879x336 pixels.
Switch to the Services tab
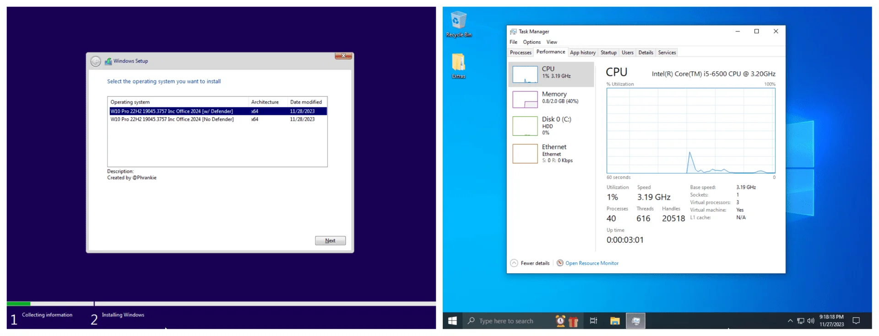[667, 53]
